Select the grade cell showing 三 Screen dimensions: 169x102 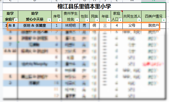(x=105, y=26)
